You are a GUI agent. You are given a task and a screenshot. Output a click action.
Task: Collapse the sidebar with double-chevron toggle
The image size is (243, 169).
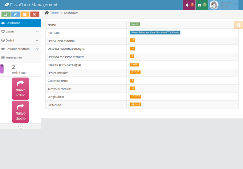coord(21,127)
